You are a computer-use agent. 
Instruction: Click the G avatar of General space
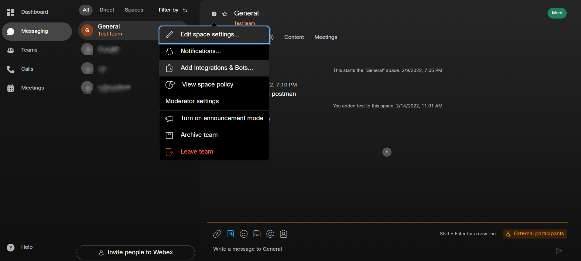[87, 30]
